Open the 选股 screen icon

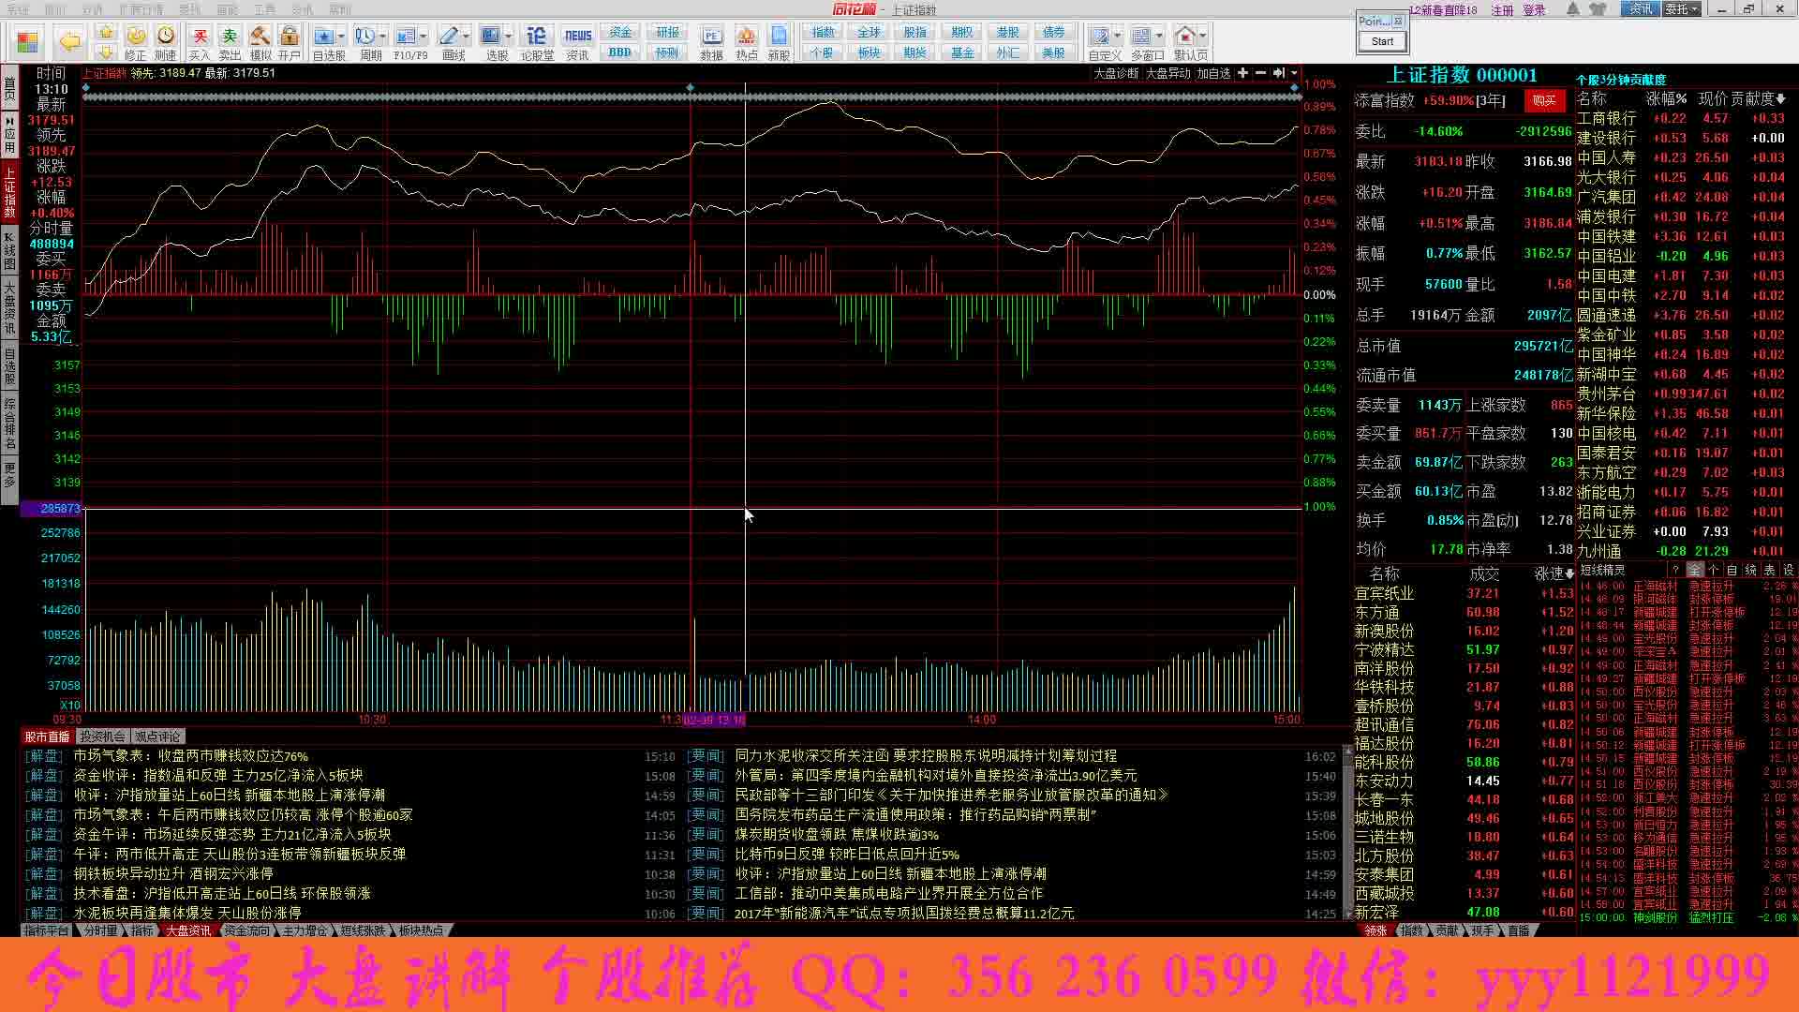[490, 36]
